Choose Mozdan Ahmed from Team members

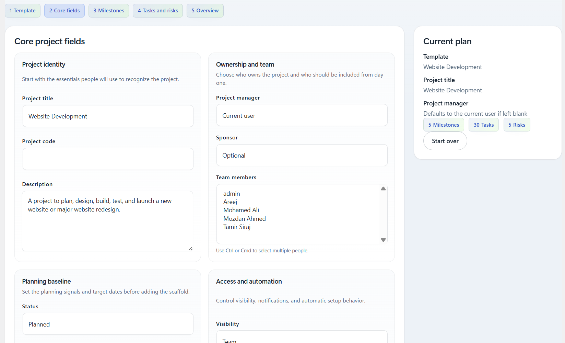(245, 219)
